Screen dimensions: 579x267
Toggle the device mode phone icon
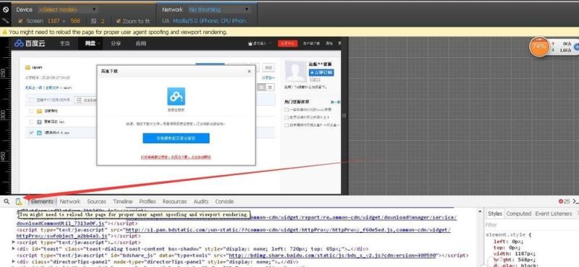[19, 201]
